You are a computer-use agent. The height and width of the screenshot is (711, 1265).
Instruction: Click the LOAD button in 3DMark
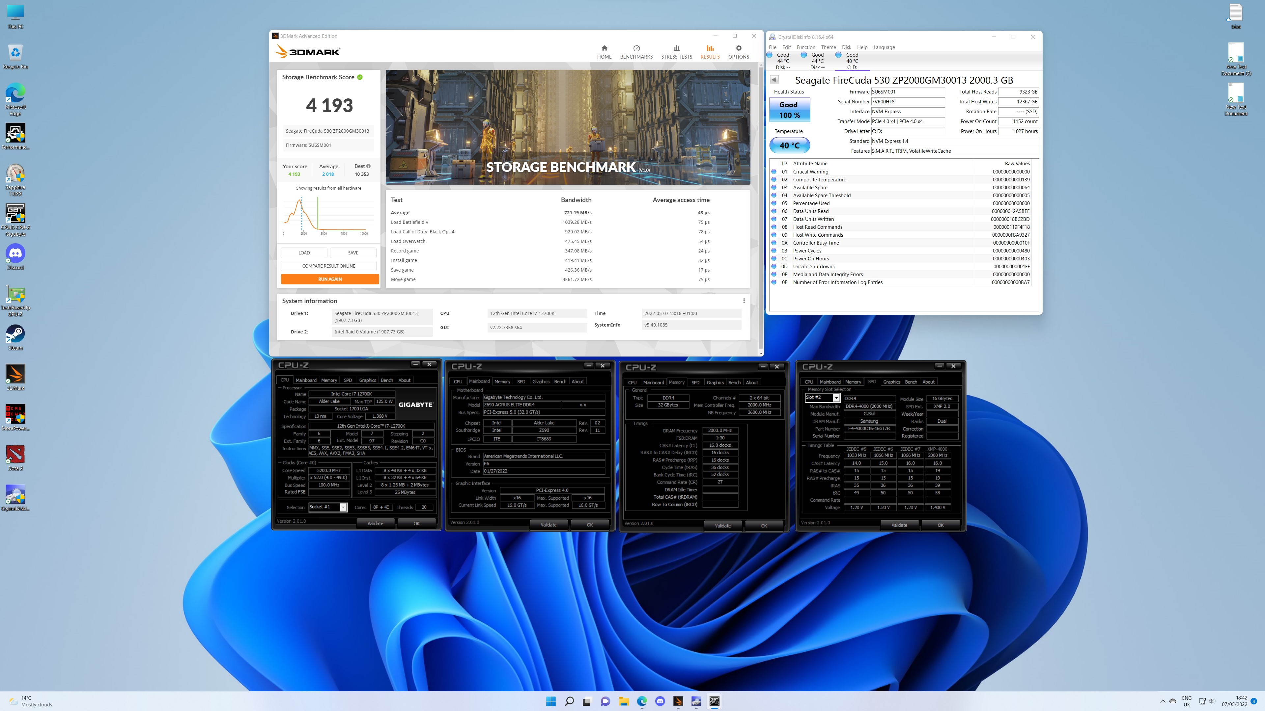point(304,253)
